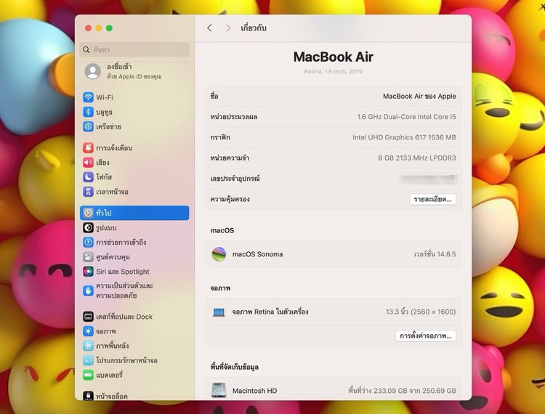Image resolution: width=545 pixels, height=414 pixels.
Task: Open the Wi-Fi settings icon
Action: point(88,97)
